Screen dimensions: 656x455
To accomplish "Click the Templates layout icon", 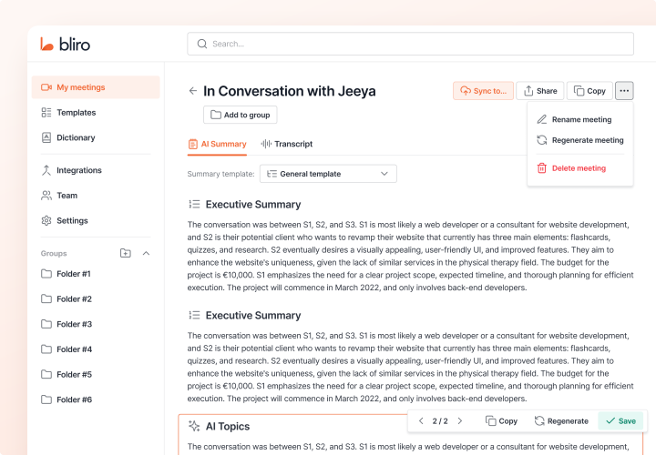I will point(46,113).
